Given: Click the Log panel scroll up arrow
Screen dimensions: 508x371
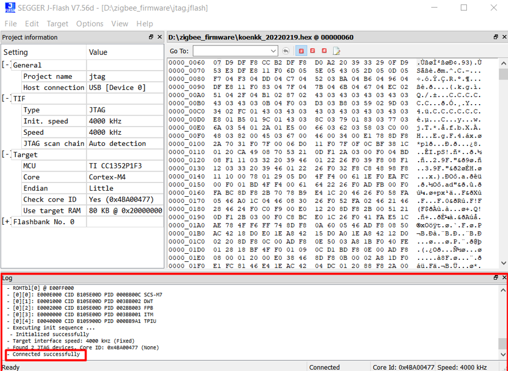Looking at the screenshot, I should 504,290.
